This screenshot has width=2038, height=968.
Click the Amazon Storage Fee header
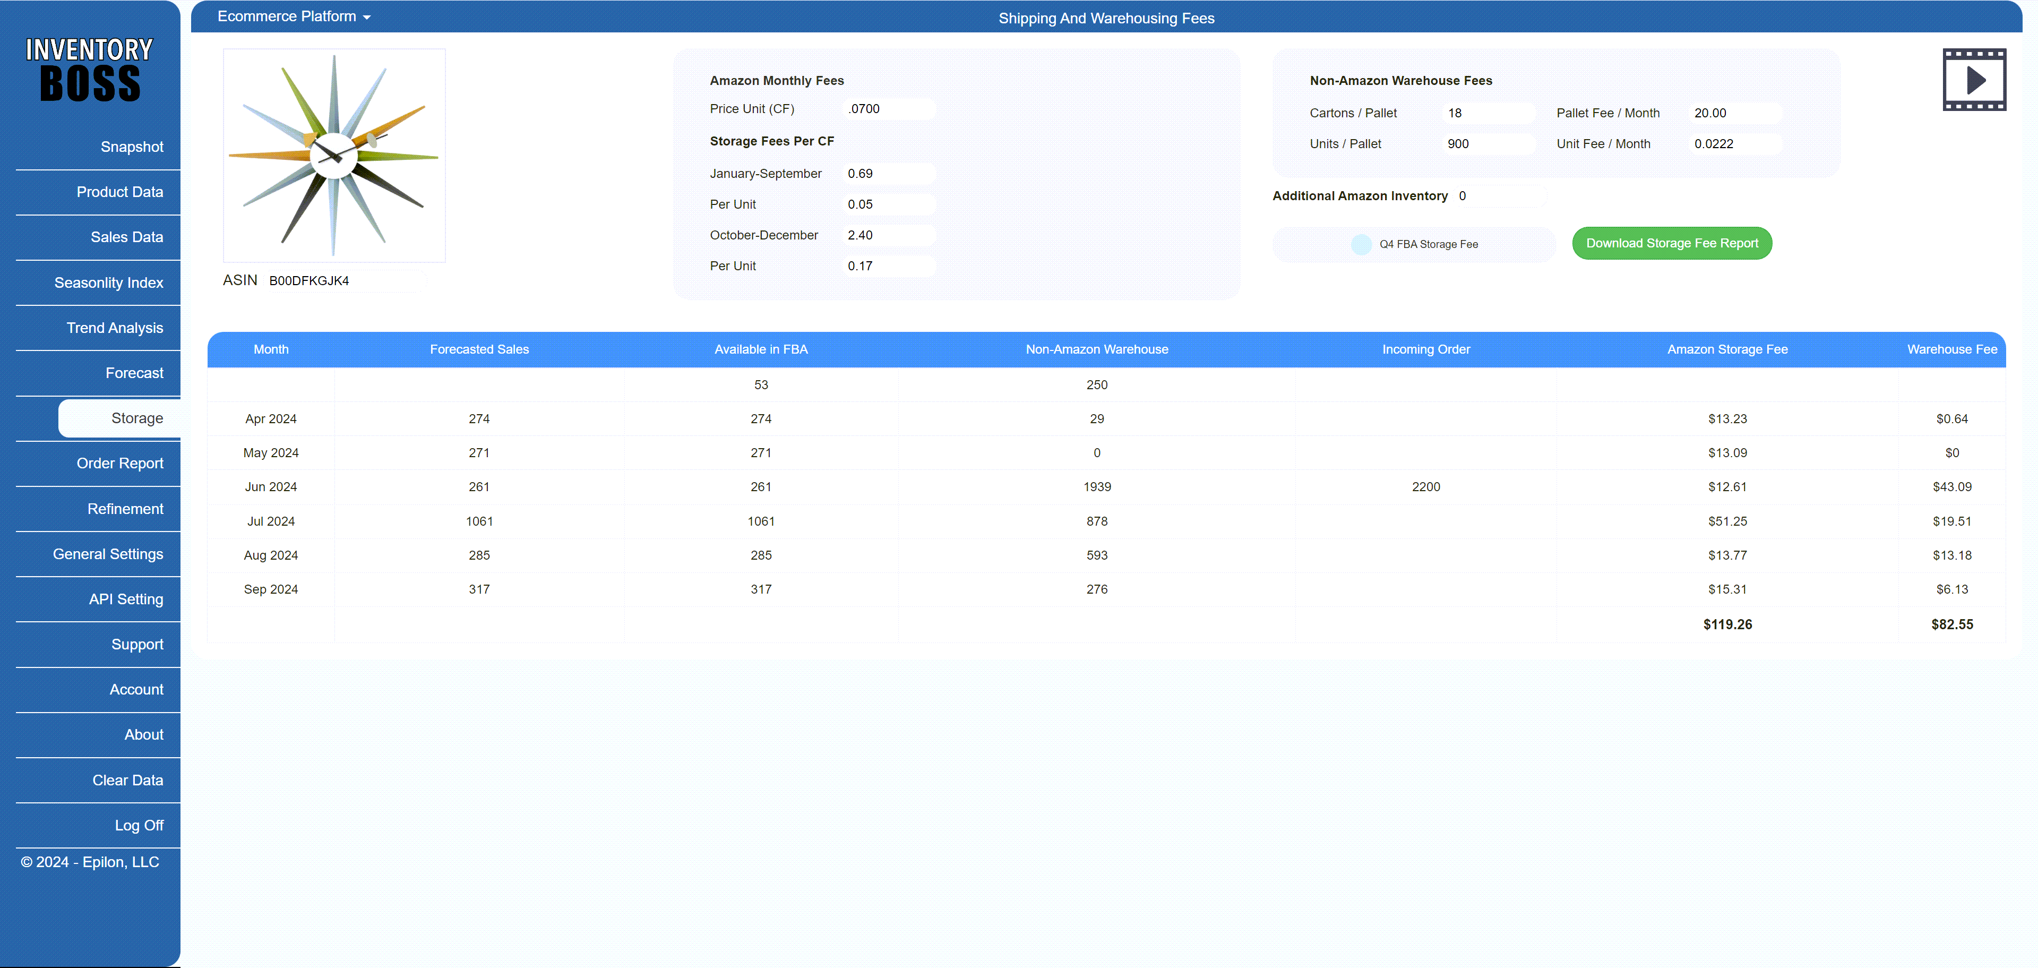coord(1727,350)
